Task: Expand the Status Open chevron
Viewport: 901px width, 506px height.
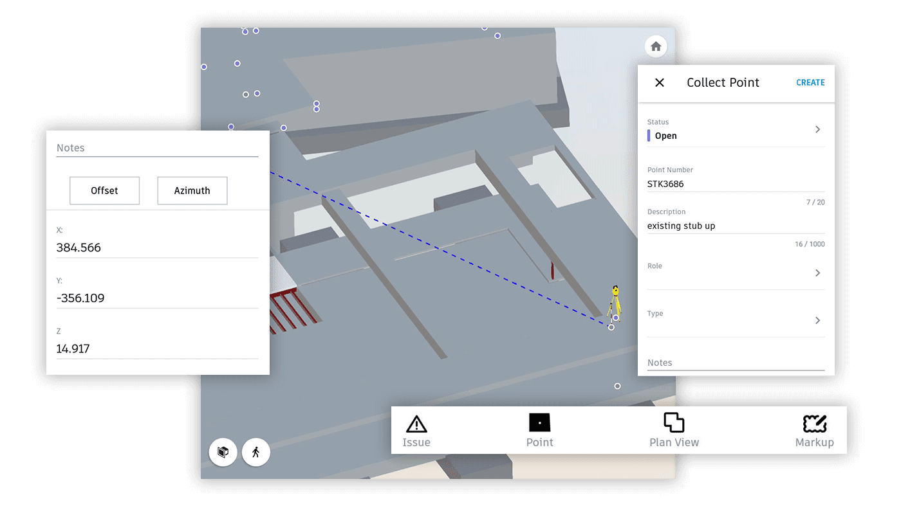Action: tap(817, 130)
